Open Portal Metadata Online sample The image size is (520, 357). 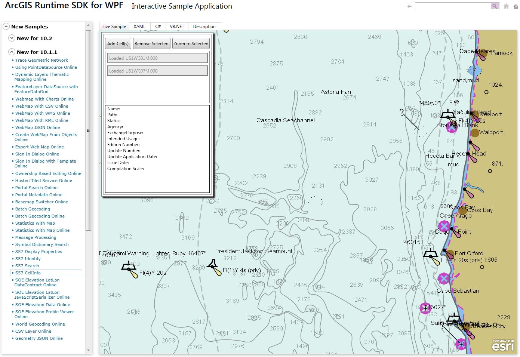(39, 195)
